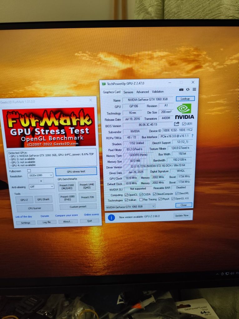Open Online scores link
The image size is (239, 319).
click(x=92, y=215)
